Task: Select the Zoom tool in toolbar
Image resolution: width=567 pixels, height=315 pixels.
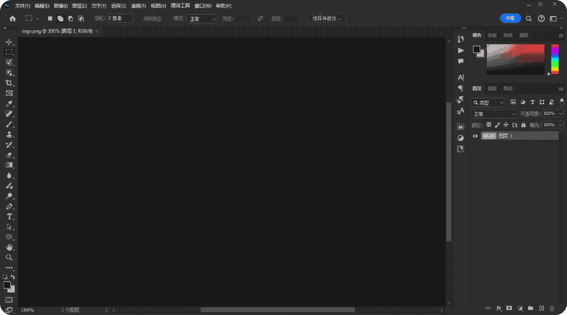Action: pos(9,257)
